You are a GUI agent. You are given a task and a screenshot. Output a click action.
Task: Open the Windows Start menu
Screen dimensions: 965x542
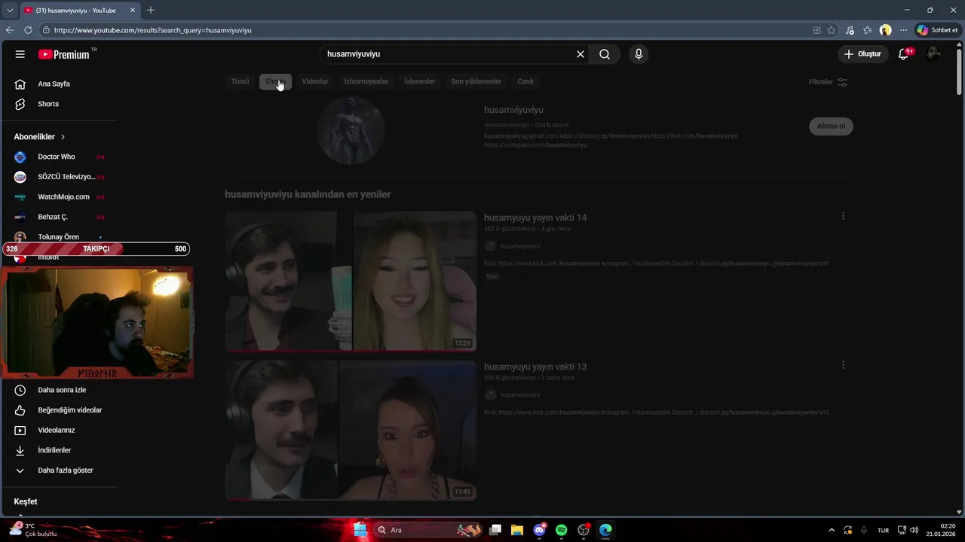click(360, 530)
